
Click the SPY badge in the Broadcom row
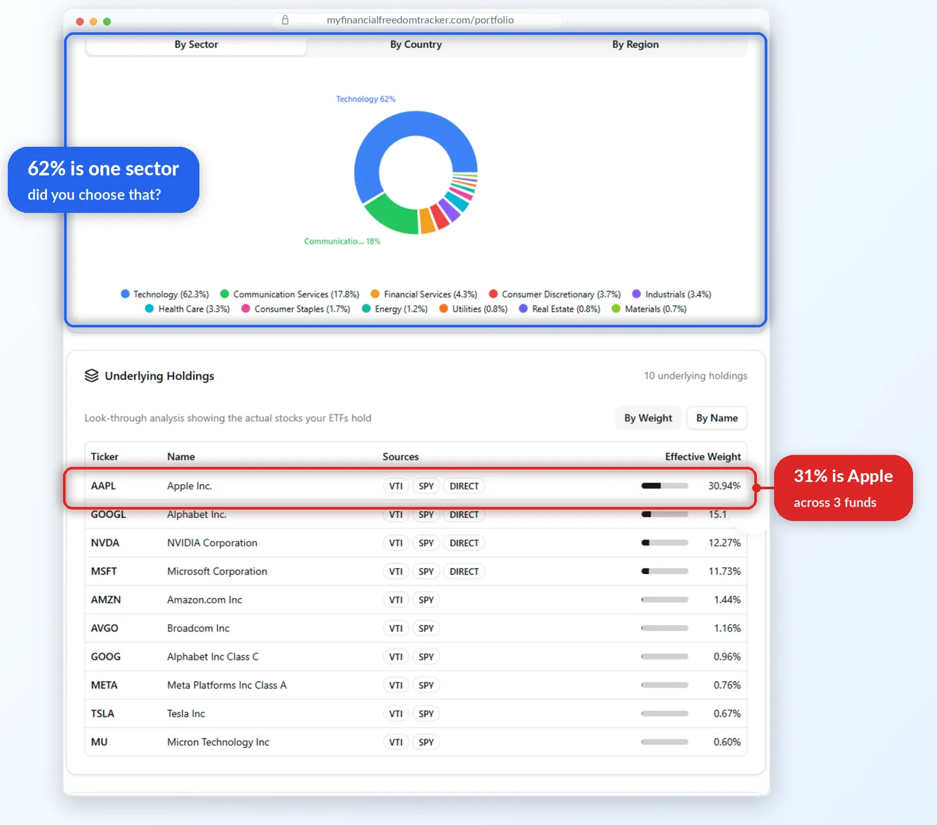coord(426,629)
